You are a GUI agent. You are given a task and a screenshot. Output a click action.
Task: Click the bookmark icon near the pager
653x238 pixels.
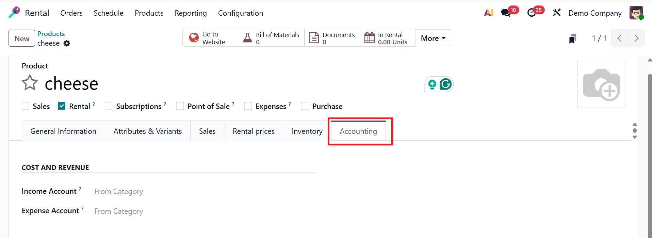point(573,38)
